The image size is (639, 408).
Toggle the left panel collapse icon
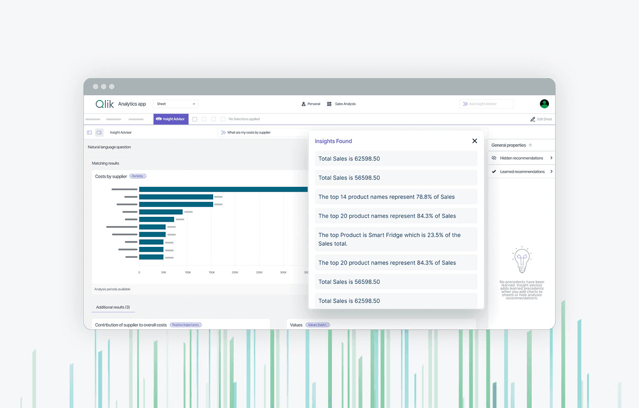click(x=89, y=133)
